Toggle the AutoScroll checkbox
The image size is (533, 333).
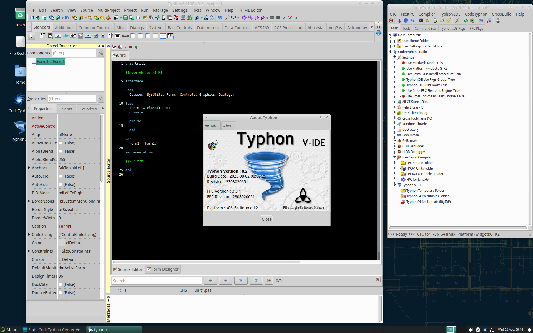(60, 176)
